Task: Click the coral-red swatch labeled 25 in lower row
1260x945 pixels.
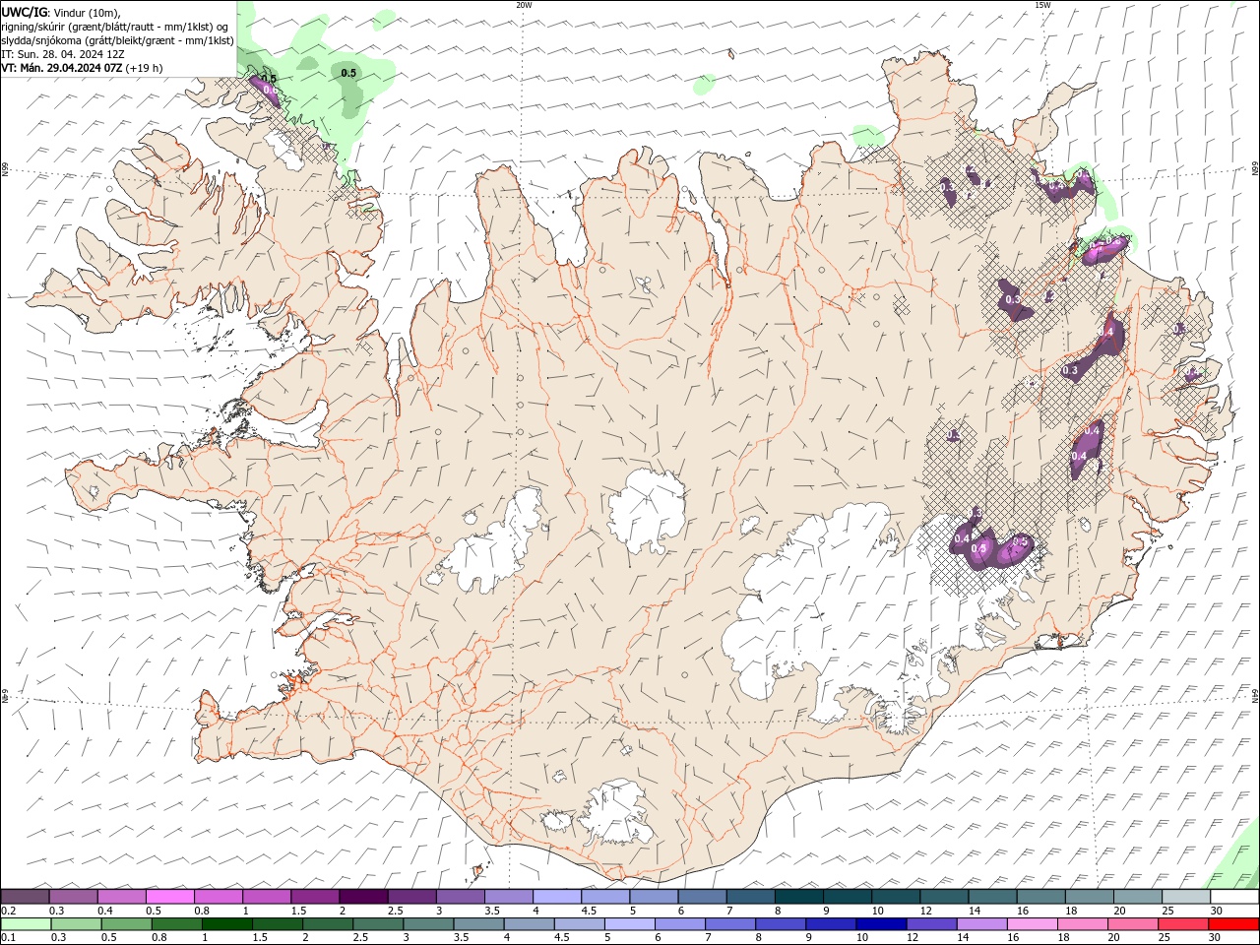Action: (x=1182, y=924)
